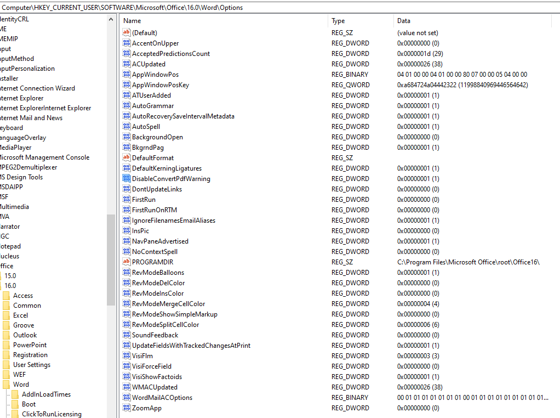Open the ClickToRunLicensing key
The image size is (560, 418).
coord(53,414)
